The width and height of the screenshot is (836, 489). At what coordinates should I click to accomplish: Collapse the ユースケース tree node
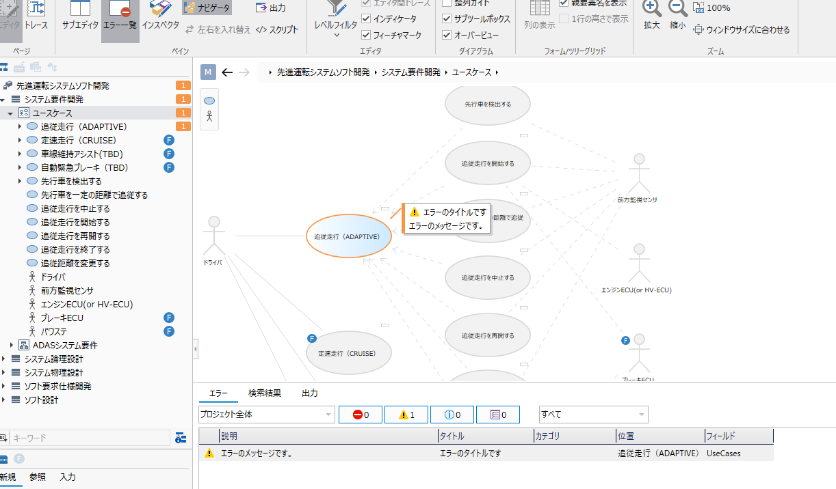click(x=10, y=113)
